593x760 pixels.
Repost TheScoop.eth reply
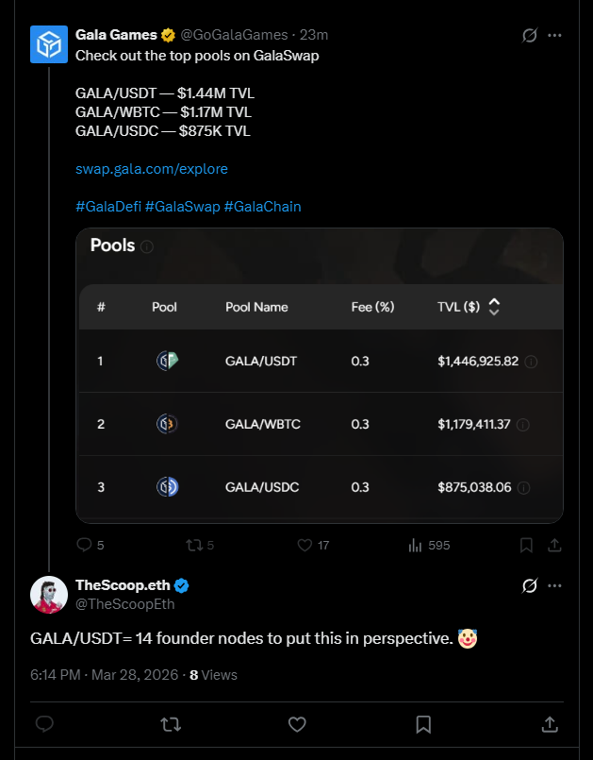click(171, 725)
